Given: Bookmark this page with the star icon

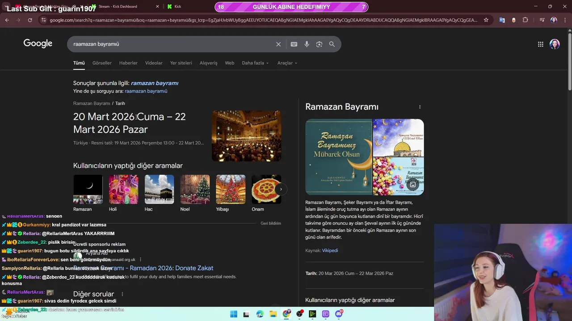Looking at the screenshot, I should 486,20.
